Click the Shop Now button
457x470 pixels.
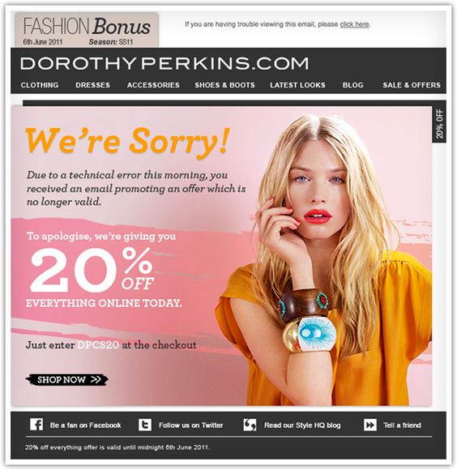click(66, 379)
